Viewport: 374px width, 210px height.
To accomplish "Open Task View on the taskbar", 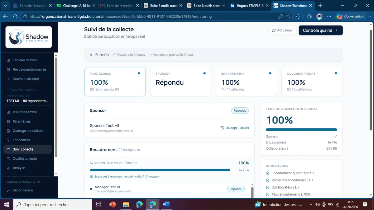I will [98, 204].
